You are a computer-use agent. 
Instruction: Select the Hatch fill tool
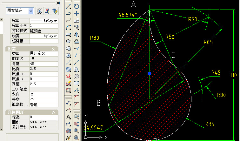click(68, 69)
